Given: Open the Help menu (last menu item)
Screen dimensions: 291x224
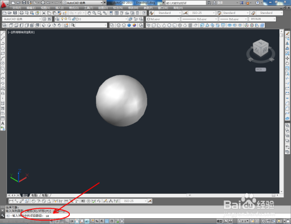Looking at the screenshot, I should pyautogui.click(x=178, y=8).
